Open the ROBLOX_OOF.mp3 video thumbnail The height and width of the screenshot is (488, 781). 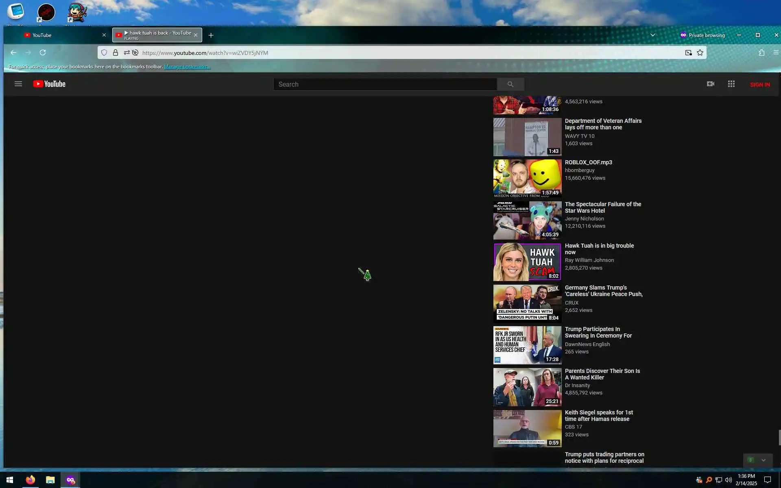(x=527, y=179)
